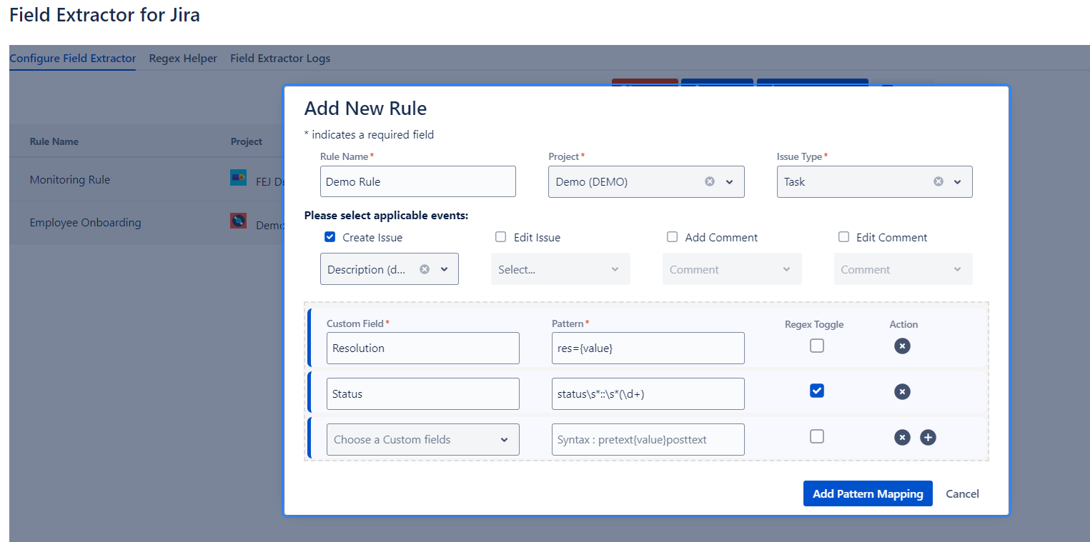Click the Project column header in background table
1090x542 pixels.
(x=247, y=141)
